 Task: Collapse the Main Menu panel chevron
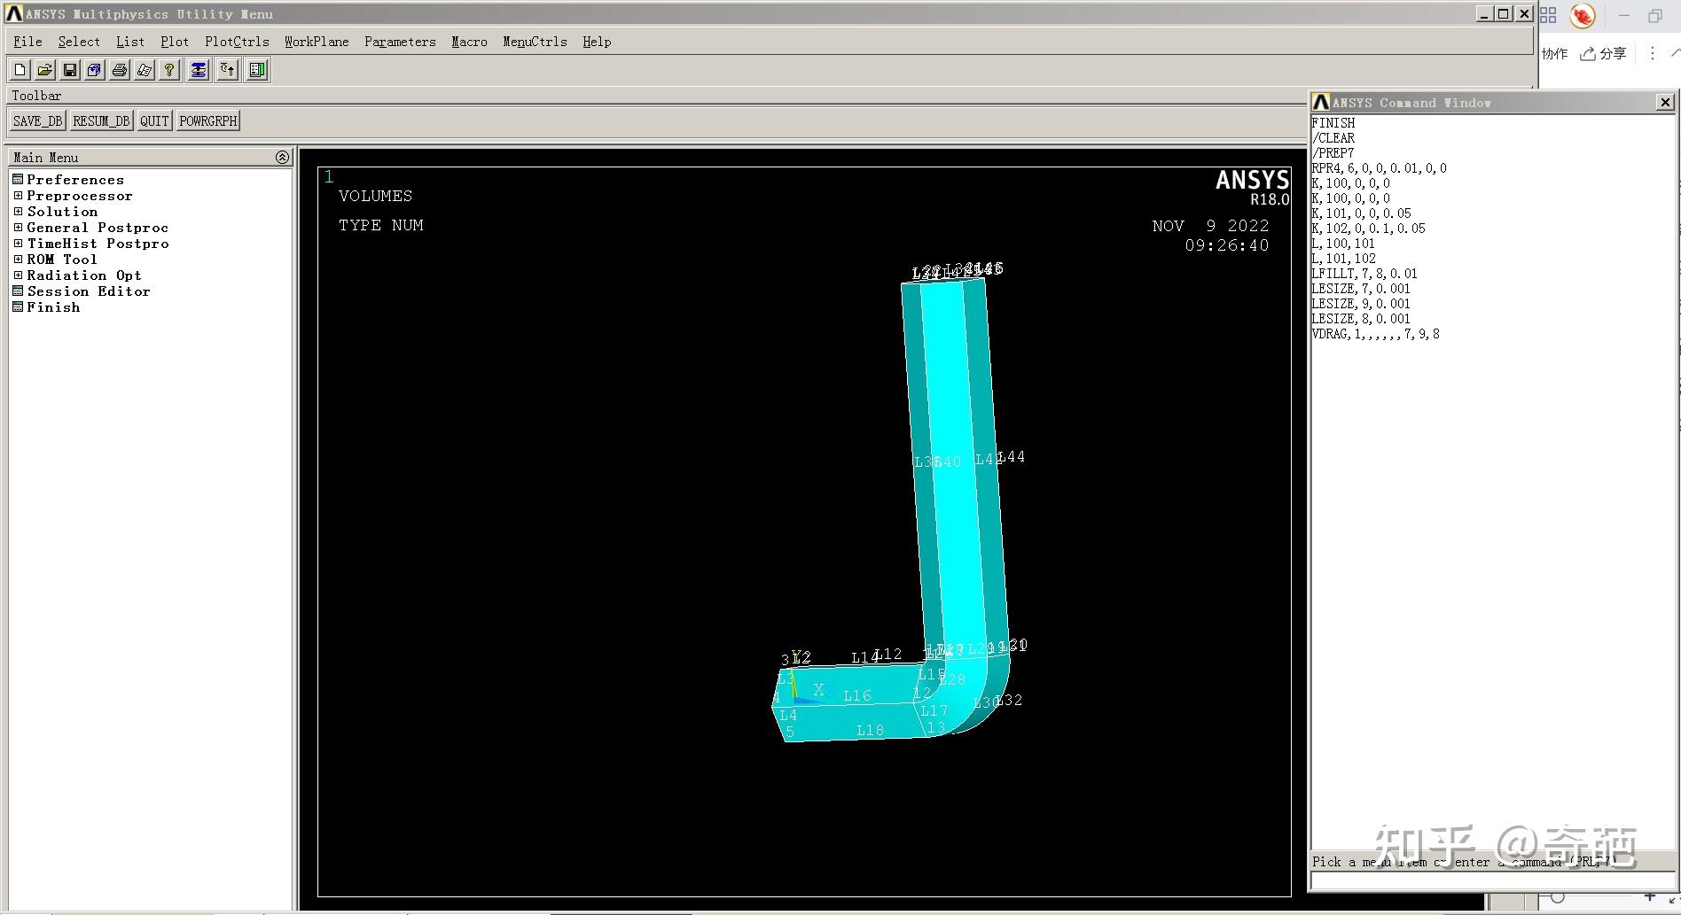282,157
